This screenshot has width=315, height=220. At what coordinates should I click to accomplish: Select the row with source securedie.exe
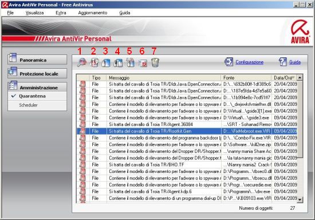(x=187, y=185)
